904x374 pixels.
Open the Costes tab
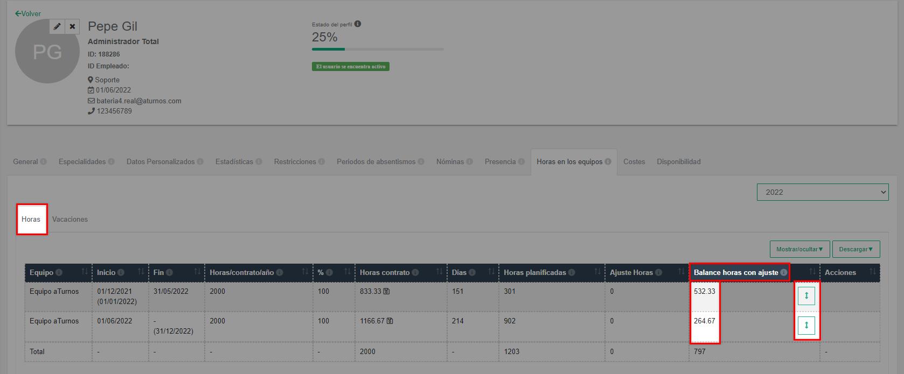tap(634, 162)
